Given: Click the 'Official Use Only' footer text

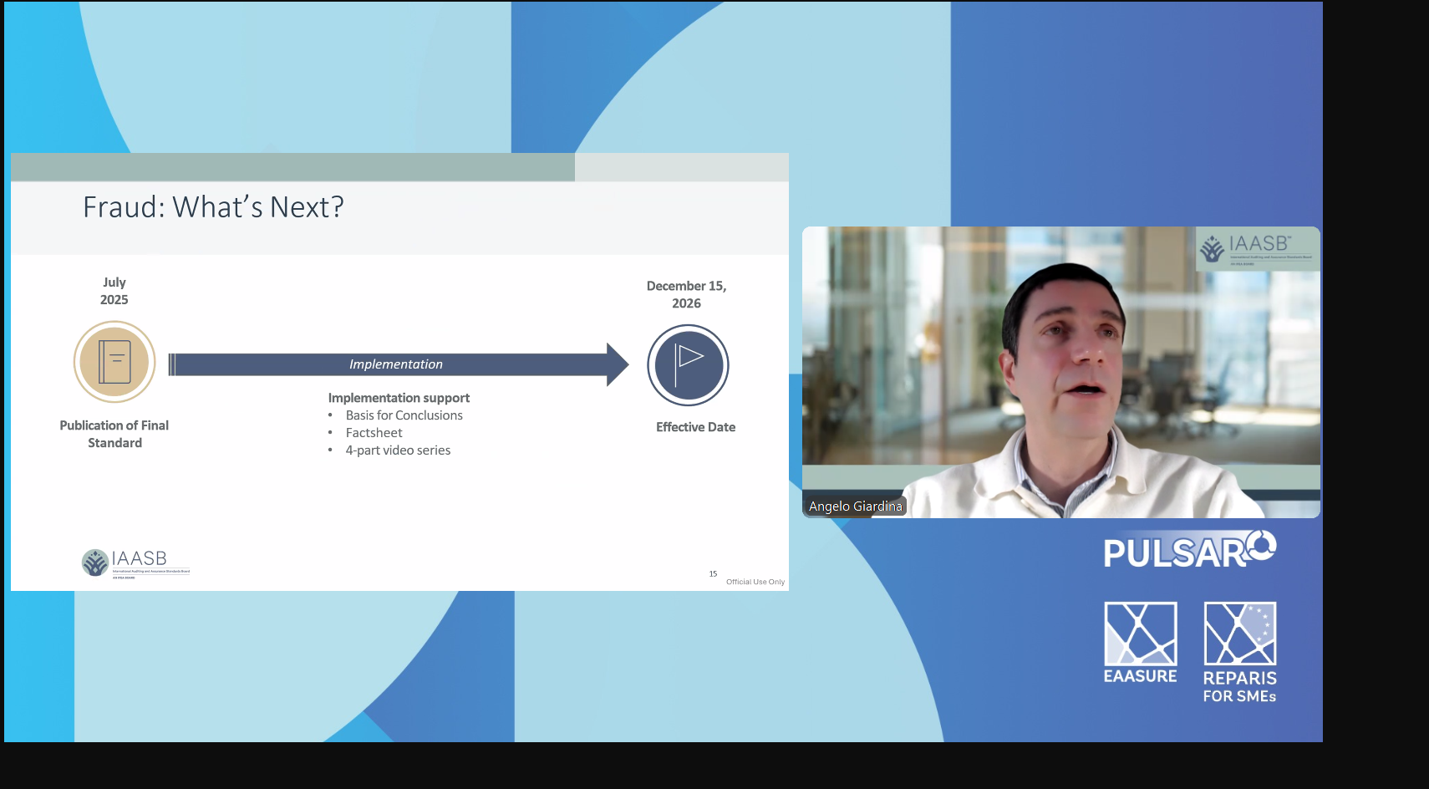Looking at the screenshot, I should tap(755, 582).
